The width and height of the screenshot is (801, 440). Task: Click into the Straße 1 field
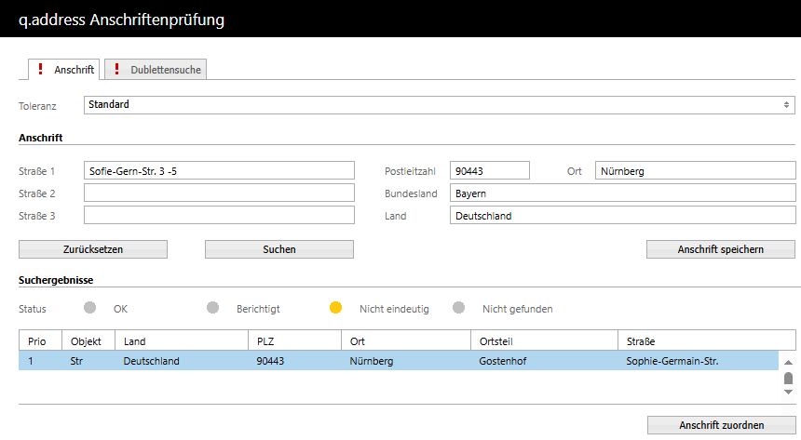[219, 171]
